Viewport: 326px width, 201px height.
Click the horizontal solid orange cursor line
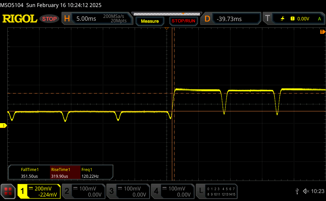click(x=167, y=111)
